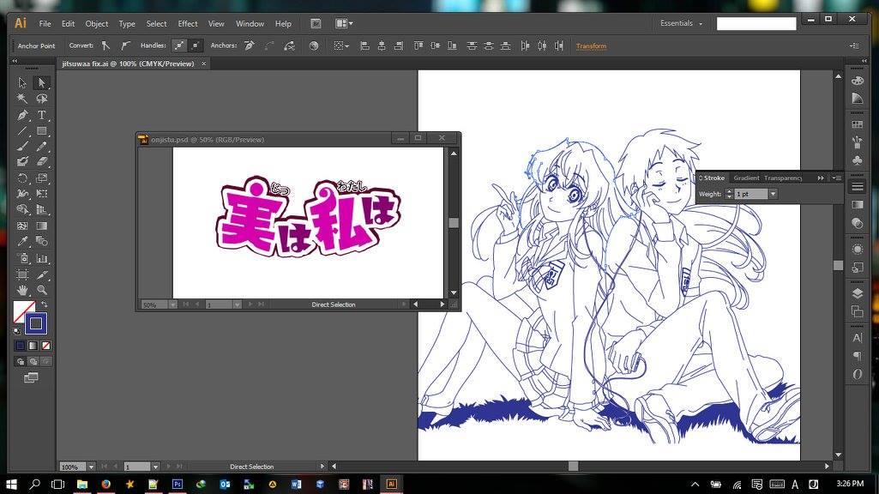Select the Mesh tool
This screenshot has height=494, width=879.
(x=22, y=226)
